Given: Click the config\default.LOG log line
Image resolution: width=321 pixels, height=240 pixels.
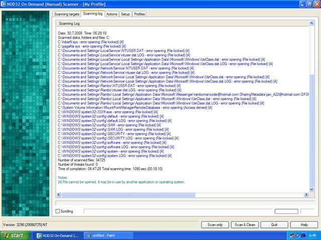Looking at the screenshot, I should pyautogui.click(x=115, y=121).
